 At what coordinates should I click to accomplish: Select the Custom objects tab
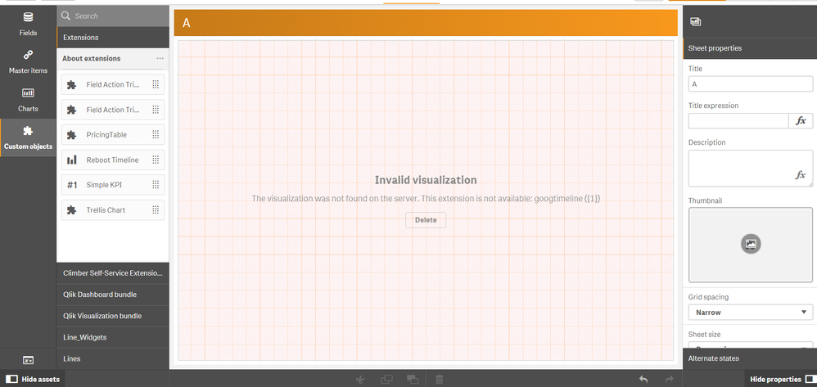click(28, 138)
